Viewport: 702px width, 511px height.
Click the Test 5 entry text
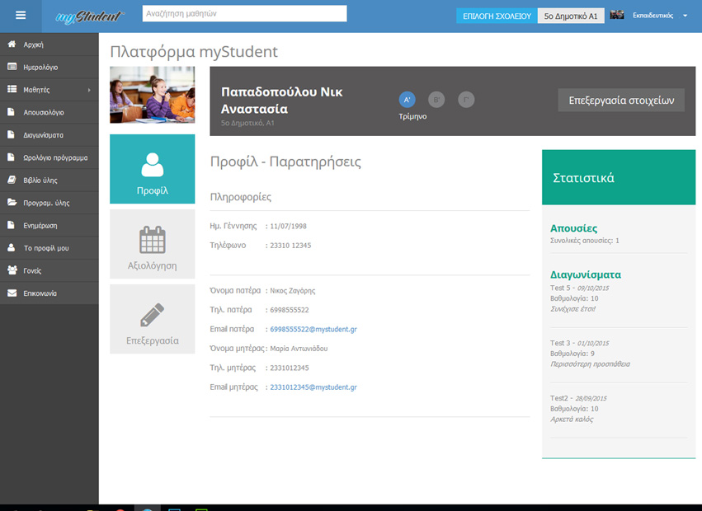click(x=580, y=288)
